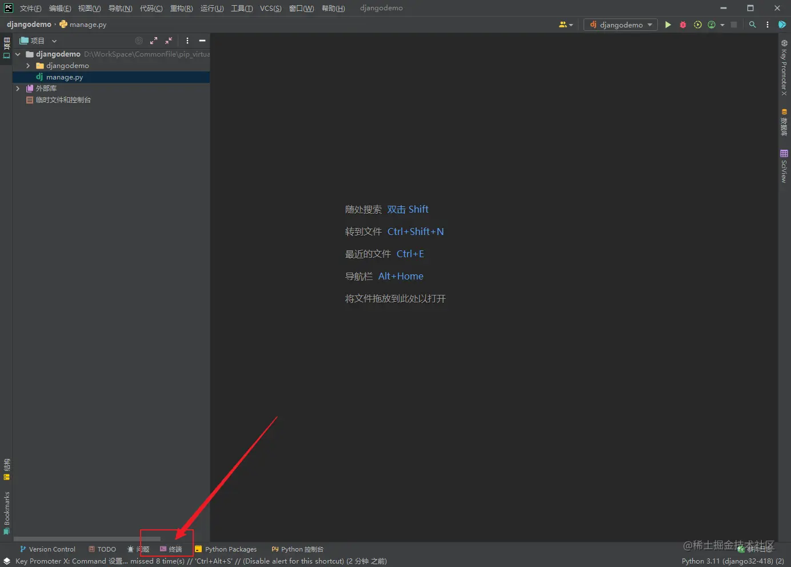Open the 视图(V) menu
Screen dimensions: 791x567
89,8
